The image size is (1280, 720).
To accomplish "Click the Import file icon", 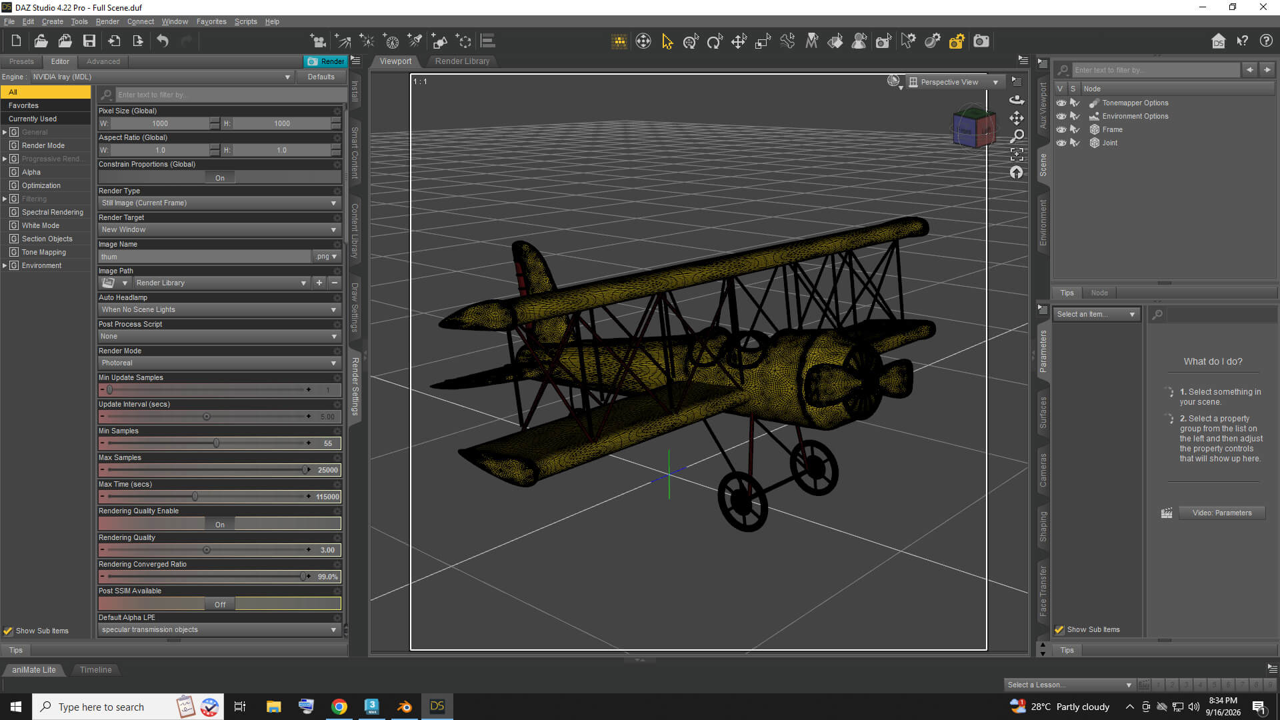I will tap(114, 41).
